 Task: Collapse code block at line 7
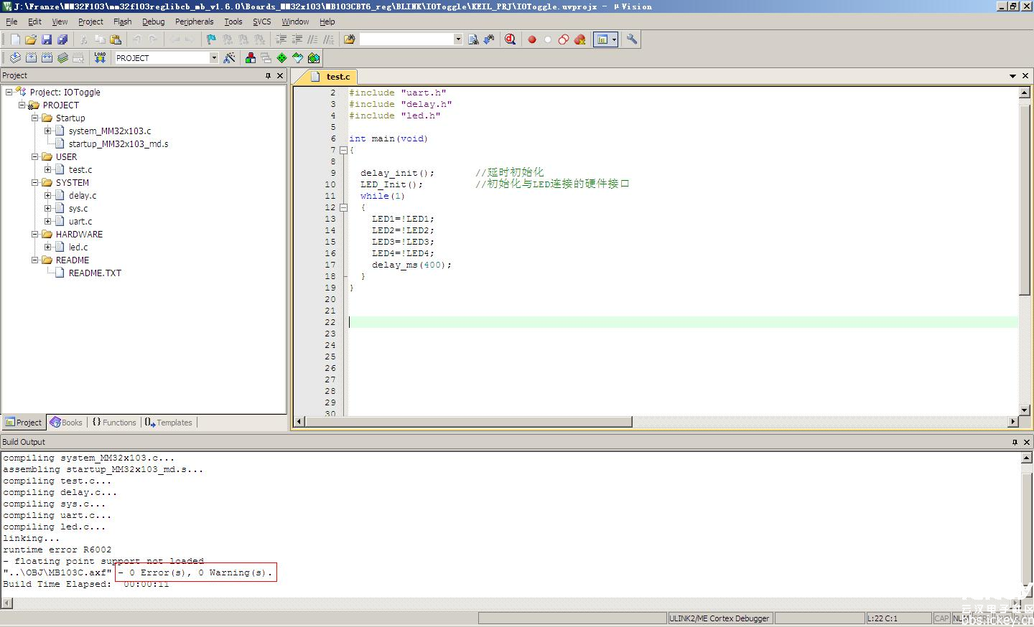click(343, 150)
